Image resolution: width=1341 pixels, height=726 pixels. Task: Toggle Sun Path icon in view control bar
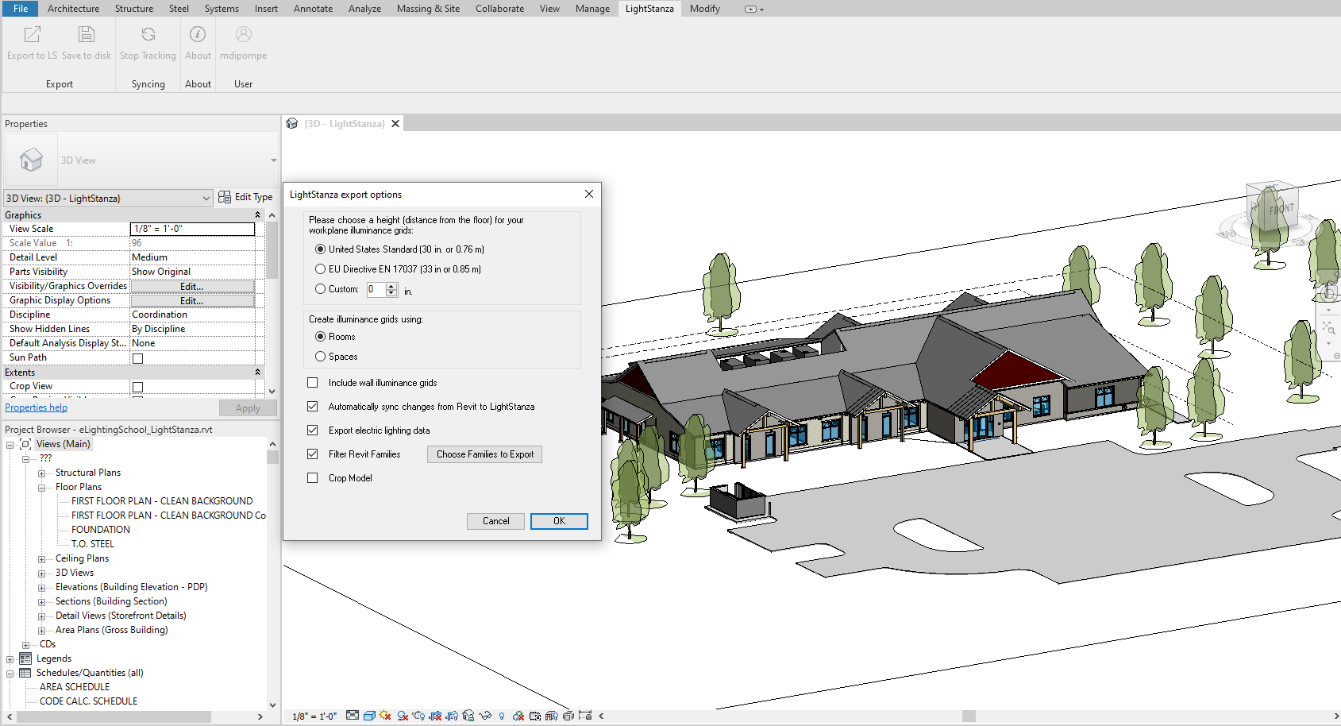[386, 716]
